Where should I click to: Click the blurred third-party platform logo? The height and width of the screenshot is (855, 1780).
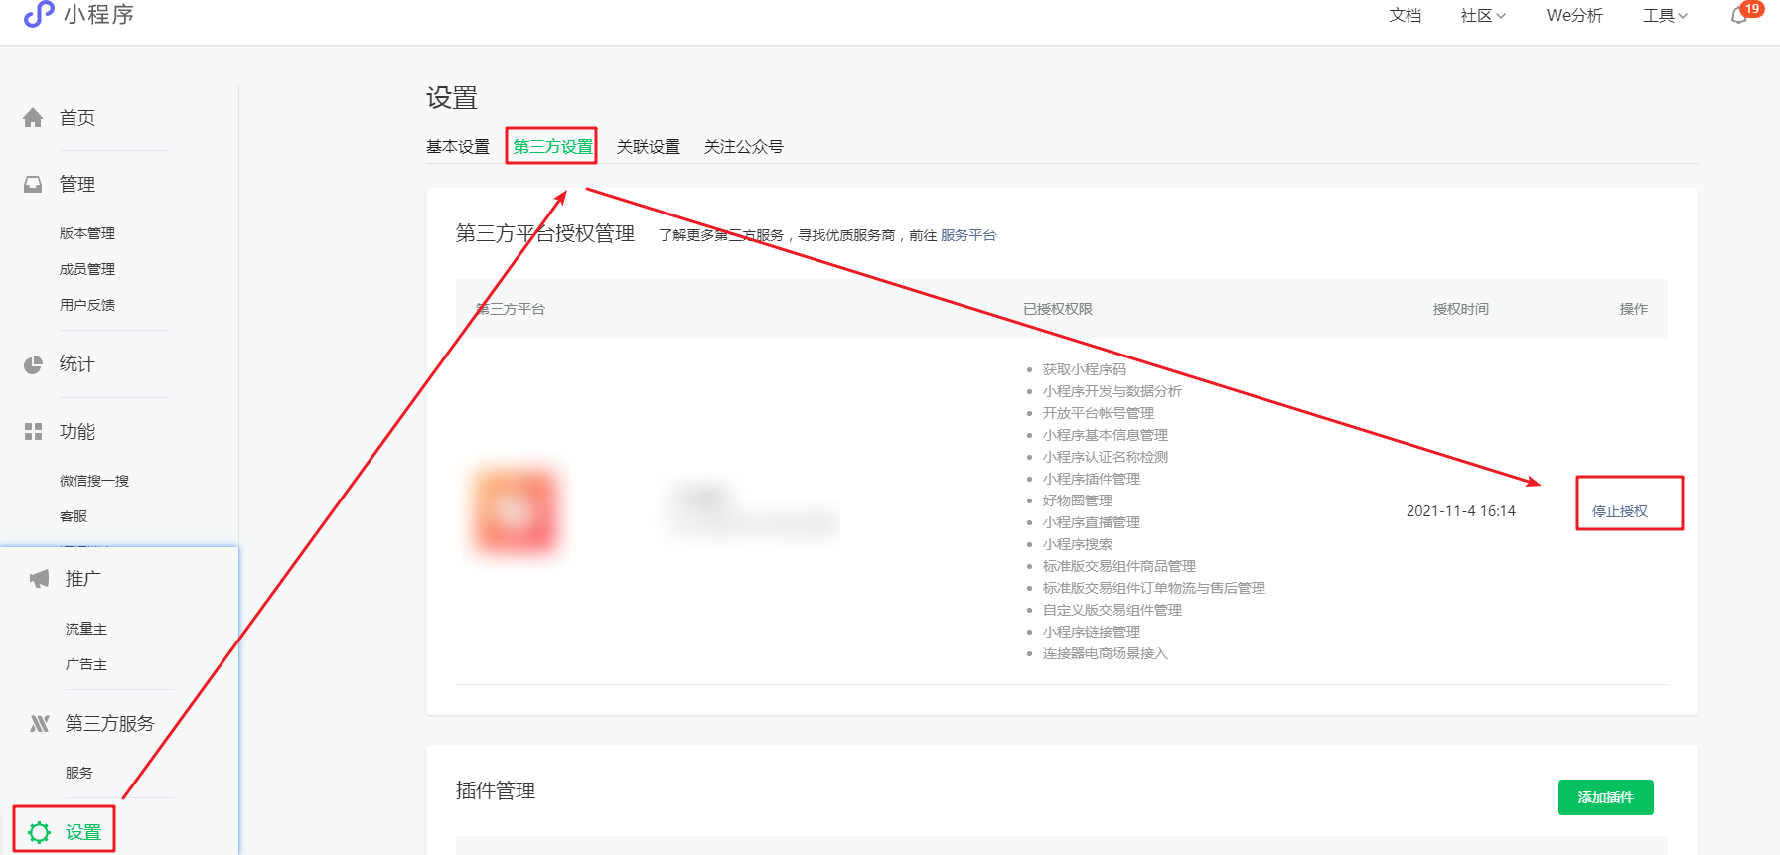(x=515, y=511)
